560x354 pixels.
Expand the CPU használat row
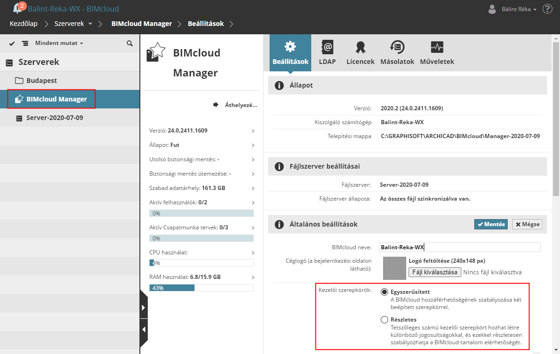[202, 253]
